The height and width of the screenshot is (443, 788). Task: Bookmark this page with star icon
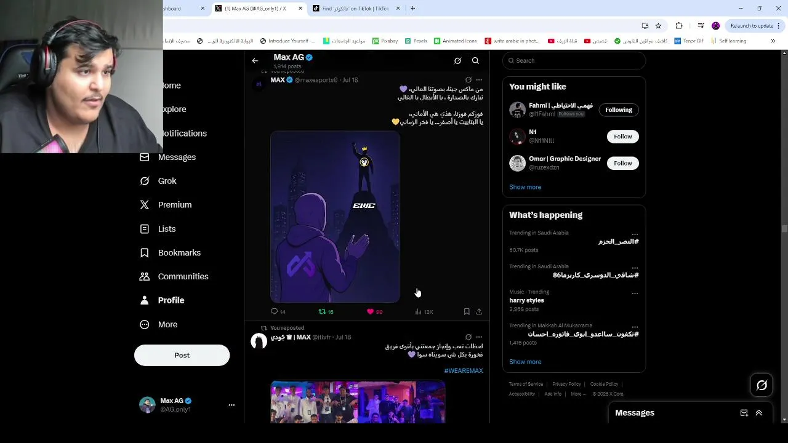[658, 26]
